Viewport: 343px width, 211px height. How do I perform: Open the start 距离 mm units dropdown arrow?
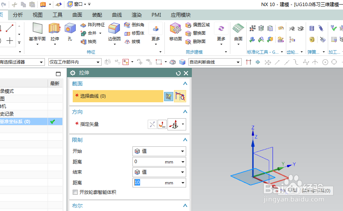point(183,162)
